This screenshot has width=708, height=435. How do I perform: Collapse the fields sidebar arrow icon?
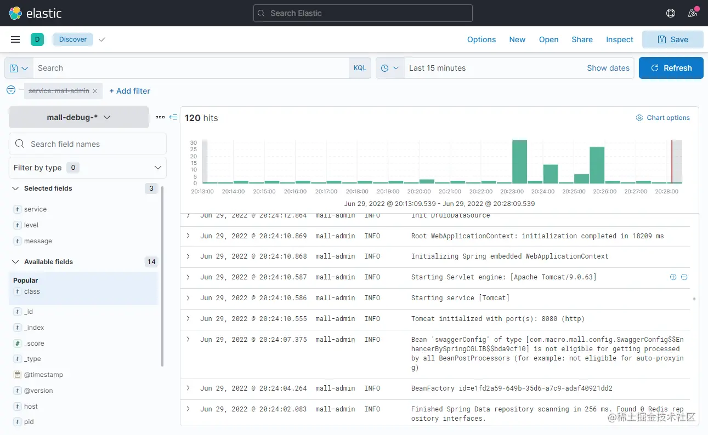tap(173, 117)
